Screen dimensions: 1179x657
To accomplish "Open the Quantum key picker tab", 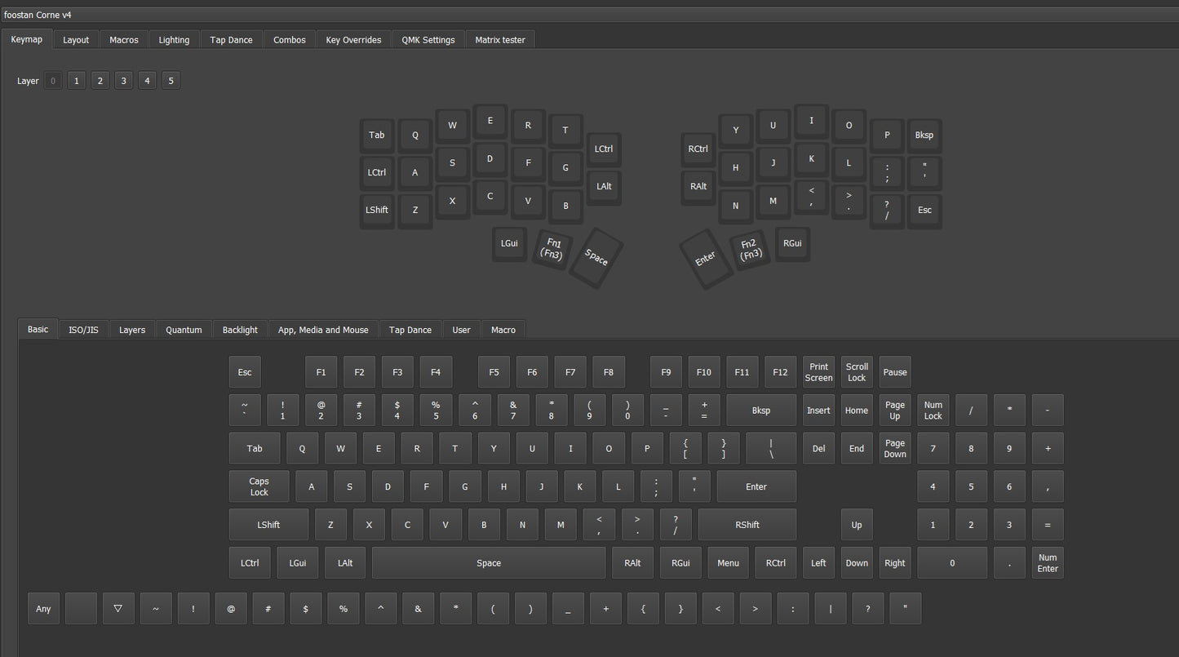I will 184,329.
